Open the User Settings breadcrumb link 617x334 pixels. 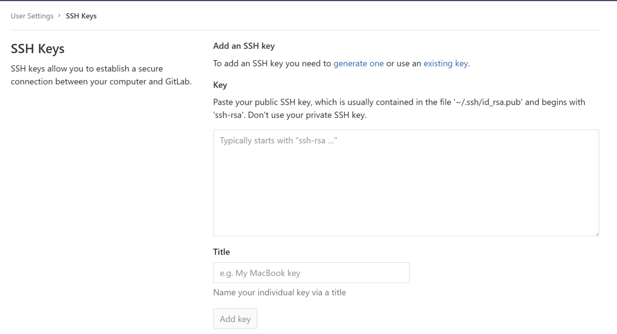coord(32,16)
